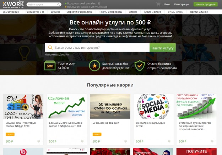
Task: Favorite the 1000+ трастовых ссылок kwork heart
Action: click(39, 141)
